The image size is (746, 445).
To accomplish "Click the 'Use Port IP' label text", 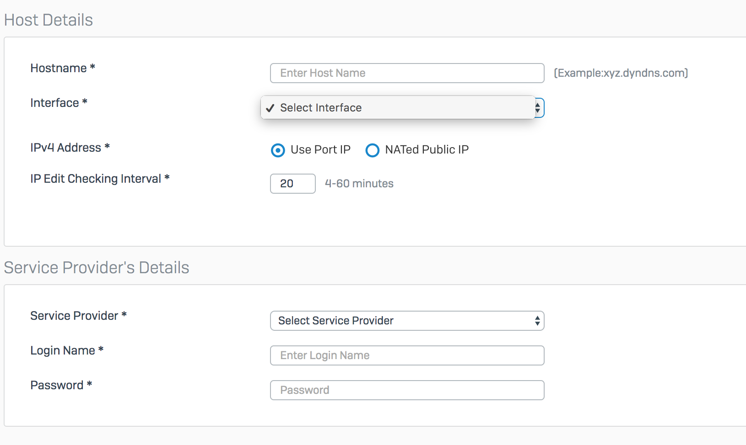I will (x=320, y=150).
